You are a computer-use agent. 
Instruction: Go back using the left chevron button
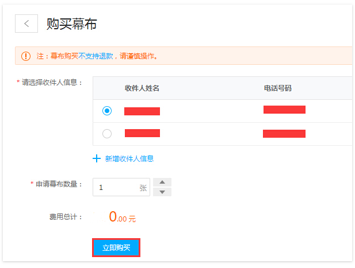[x=26, y=24]
